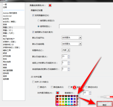This screenshot has width=113, height=107.
Task: Open 默认引线结尾 dropdown
Action: [x=72, y=44]
